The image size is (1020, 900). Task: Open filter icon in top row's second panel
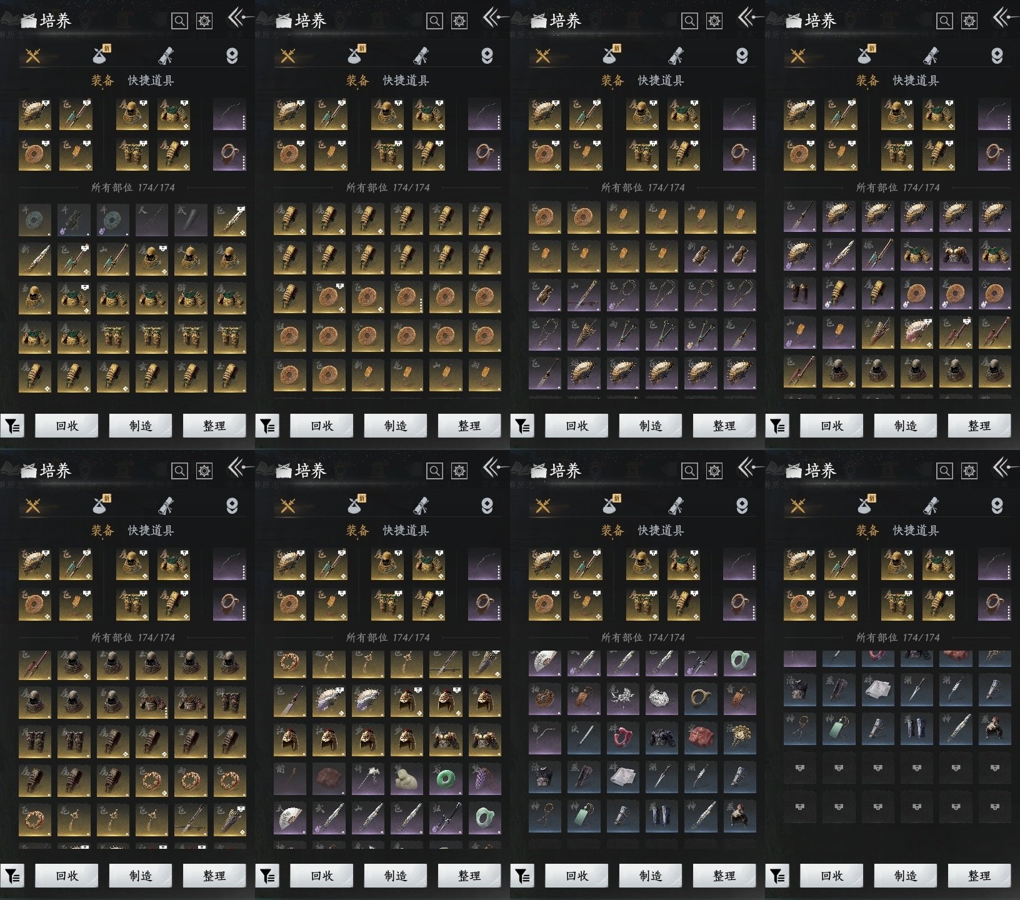267,426
